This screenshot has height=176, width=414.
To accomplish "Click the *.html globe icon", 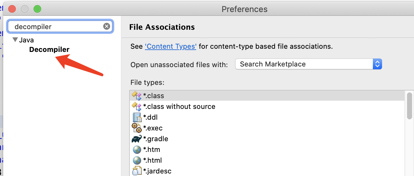I will (x=136, y=160).
